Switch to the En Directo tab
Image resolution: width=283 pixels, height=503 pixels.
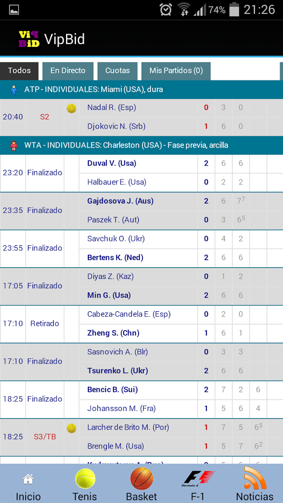pyautogui.click(x=68, y=71)
